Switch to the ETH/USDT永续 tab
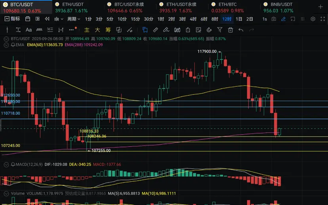 (182, 7)
